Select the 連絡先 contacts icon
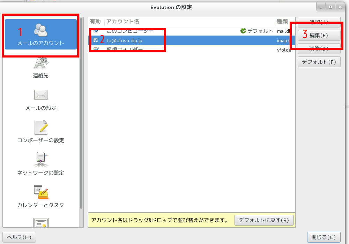The image size is (349, 244). [x=41, y=64]
